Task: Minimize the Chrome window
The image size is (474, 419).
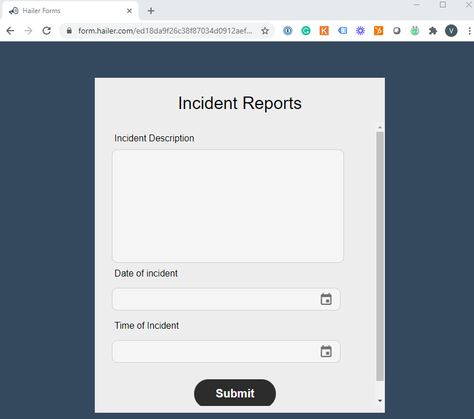Action: (x=417, y=5)
